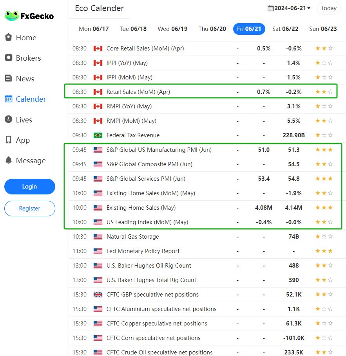Screen dimensions: 346x356
Task: Click the Message bell icon
Action: (8, 160)
